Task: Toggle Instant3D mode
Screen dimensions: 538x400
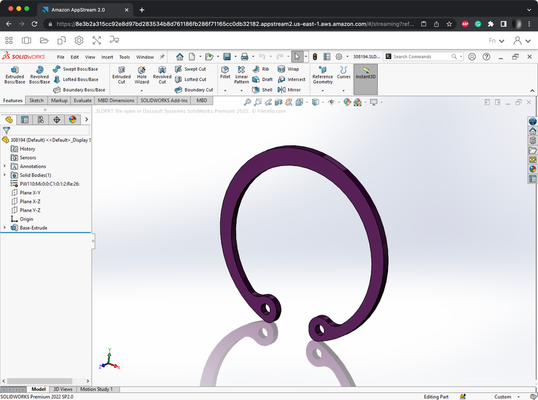Action: [x=365, y=76]
